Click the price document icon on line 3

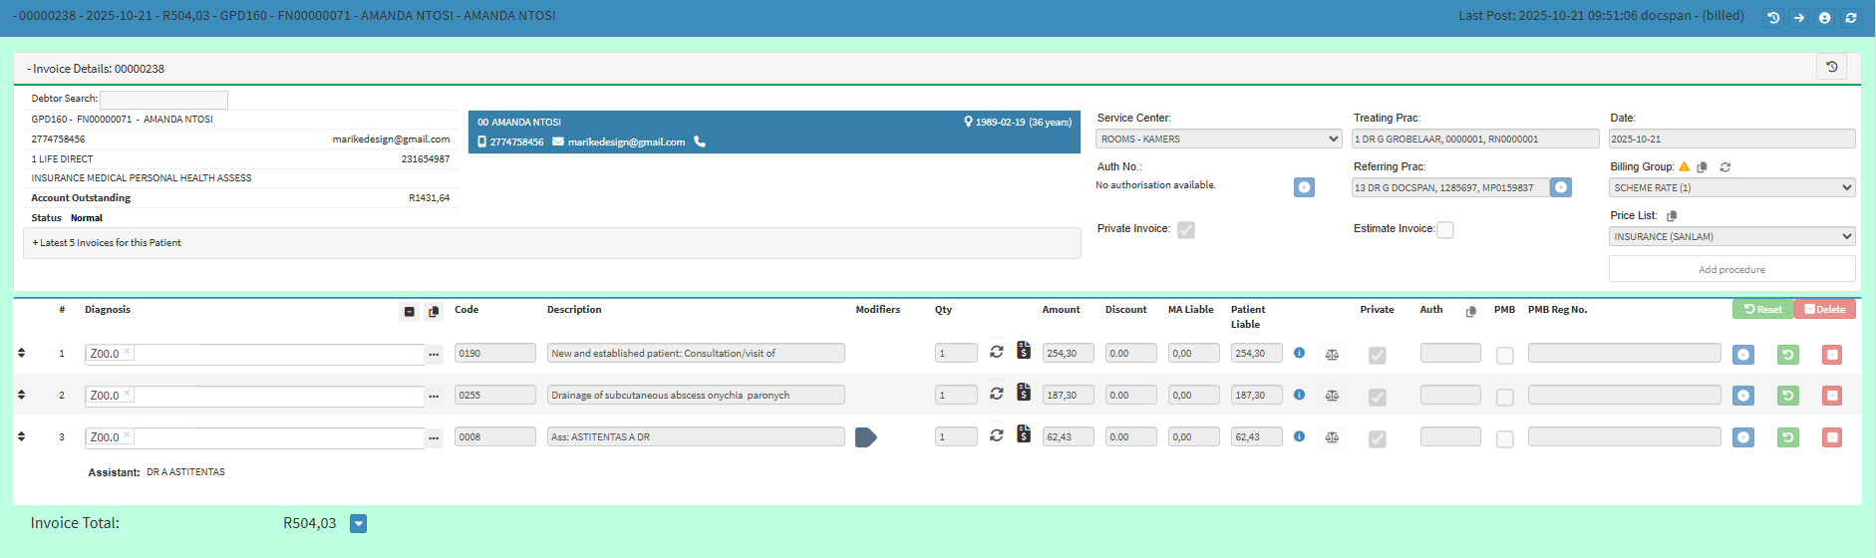[x=1024, y=434]
